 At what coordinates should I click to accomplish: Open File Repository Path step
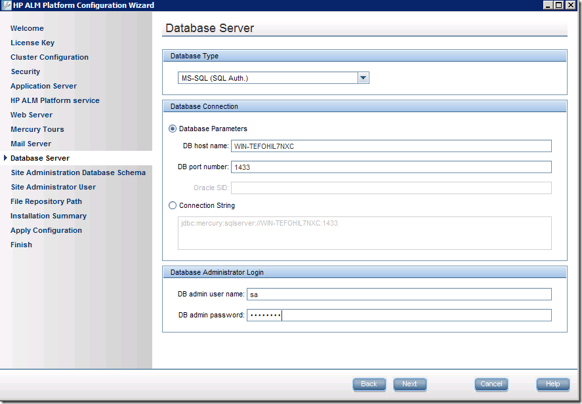pyautogui.click(x=47, y=202)
